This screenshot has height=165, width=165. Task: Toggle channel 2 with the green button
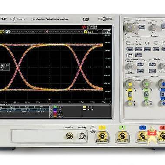pos(146,95)
